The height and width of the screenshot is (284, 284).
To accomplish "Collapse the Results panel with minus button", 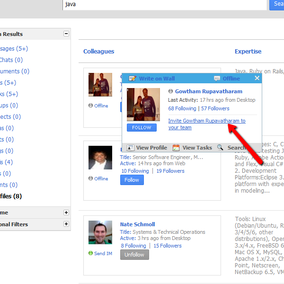I will [x=66, y=34].
